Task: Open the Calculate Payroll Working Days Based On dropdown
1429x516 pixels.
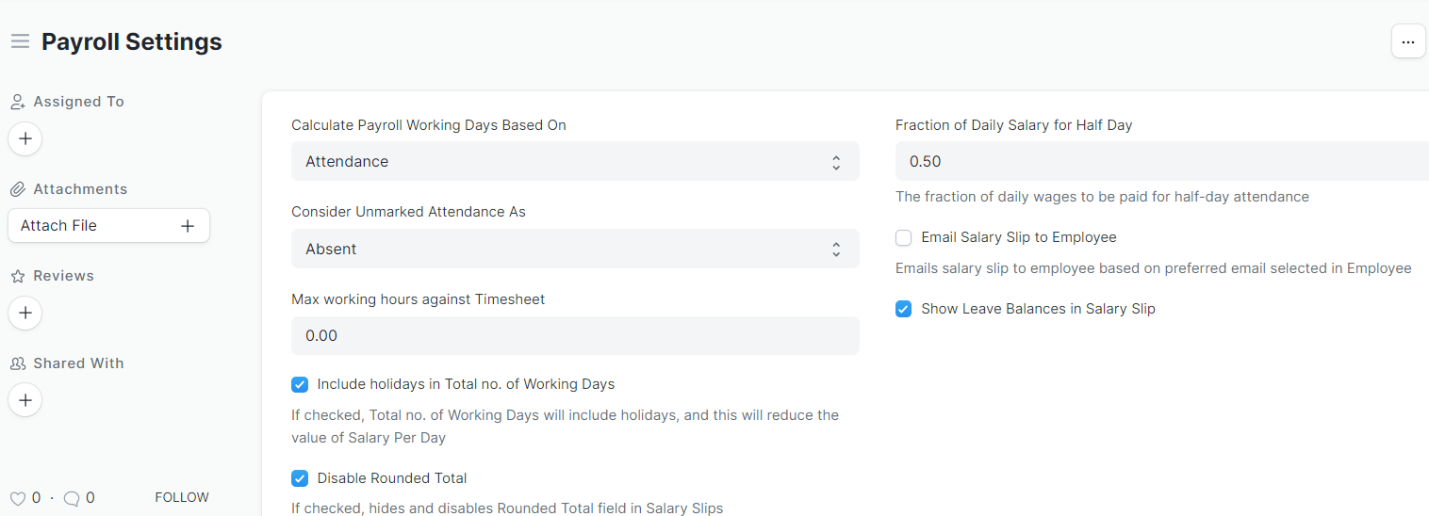Action: click(575, 161)
